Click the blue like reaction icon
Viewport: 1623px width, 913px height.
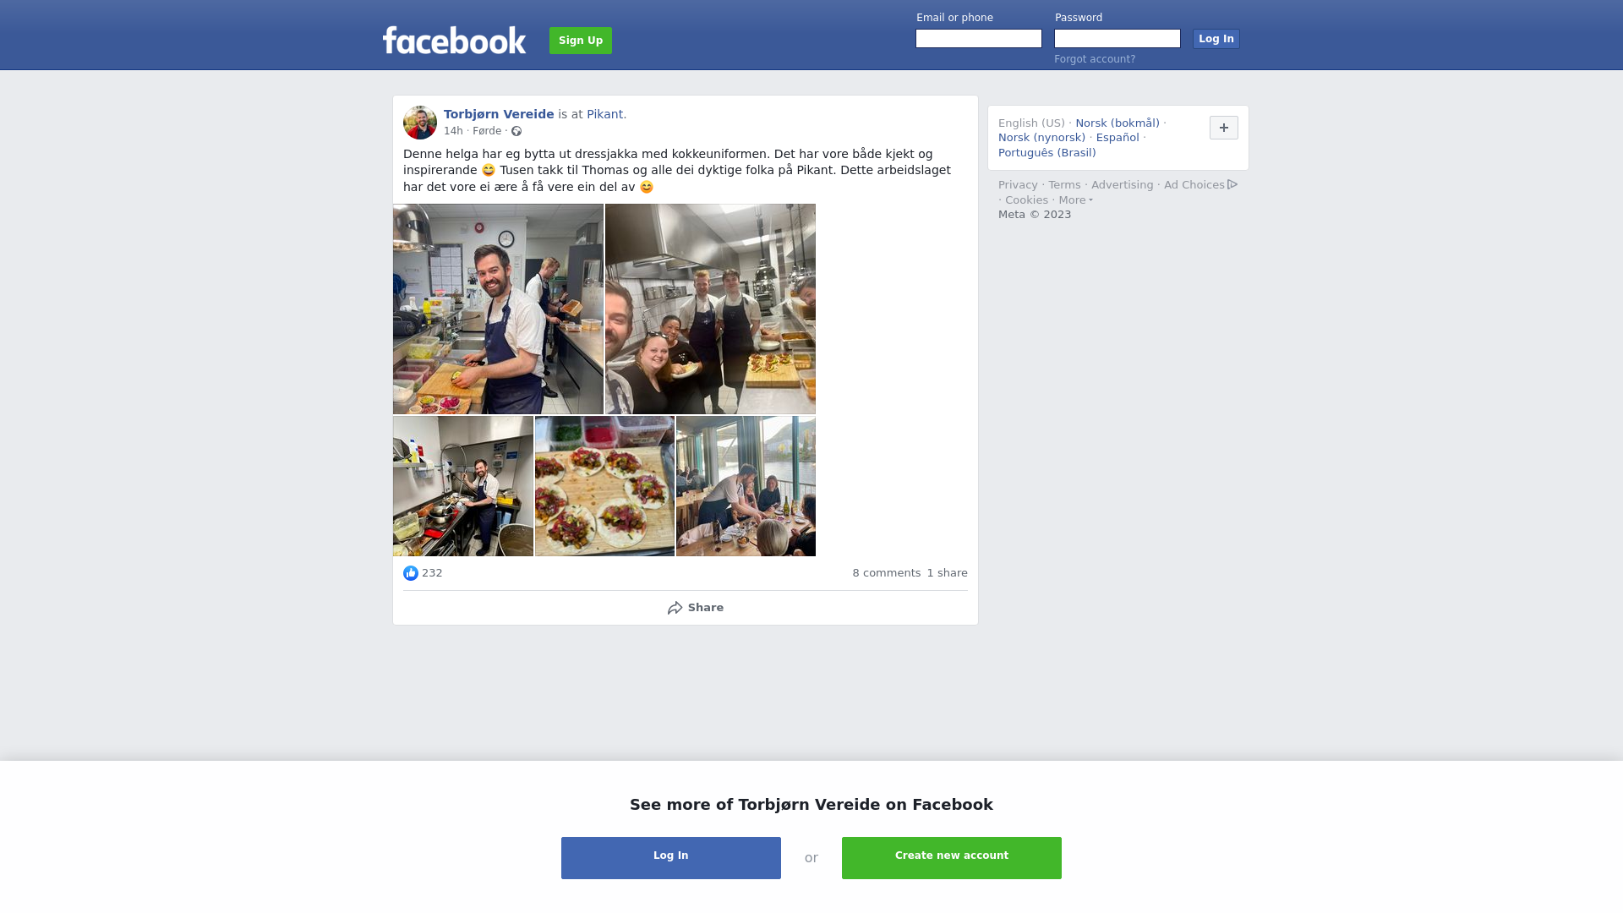coord(411,573)
